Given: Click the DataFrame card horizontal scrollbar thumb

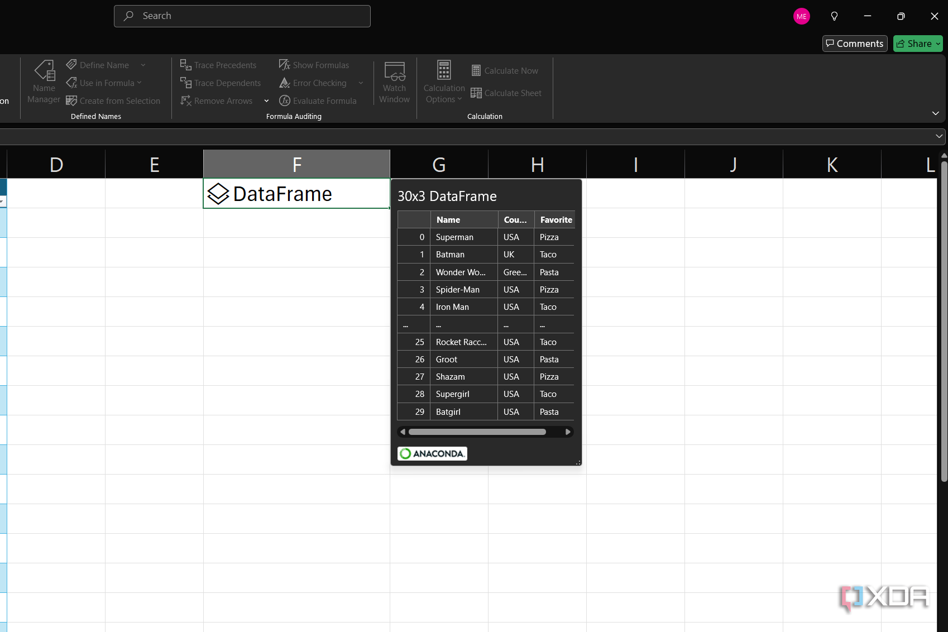Looking at the screenshot, I should (477, 432).
